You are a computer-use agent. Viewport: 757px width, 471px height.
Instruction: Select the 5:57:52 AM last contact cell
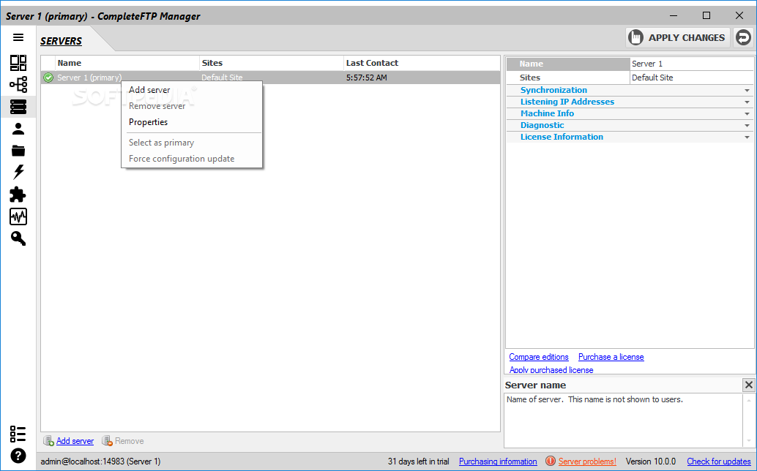[367, 78]
